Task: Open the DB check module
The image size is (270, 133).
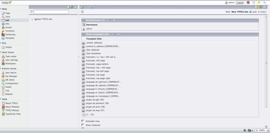Action: tap(10, 80)
